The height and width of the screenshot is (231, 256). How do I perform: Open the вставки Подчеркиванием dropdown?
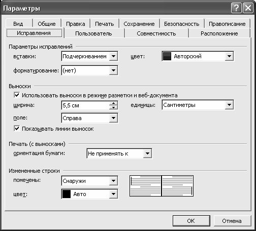coord(113,56)
